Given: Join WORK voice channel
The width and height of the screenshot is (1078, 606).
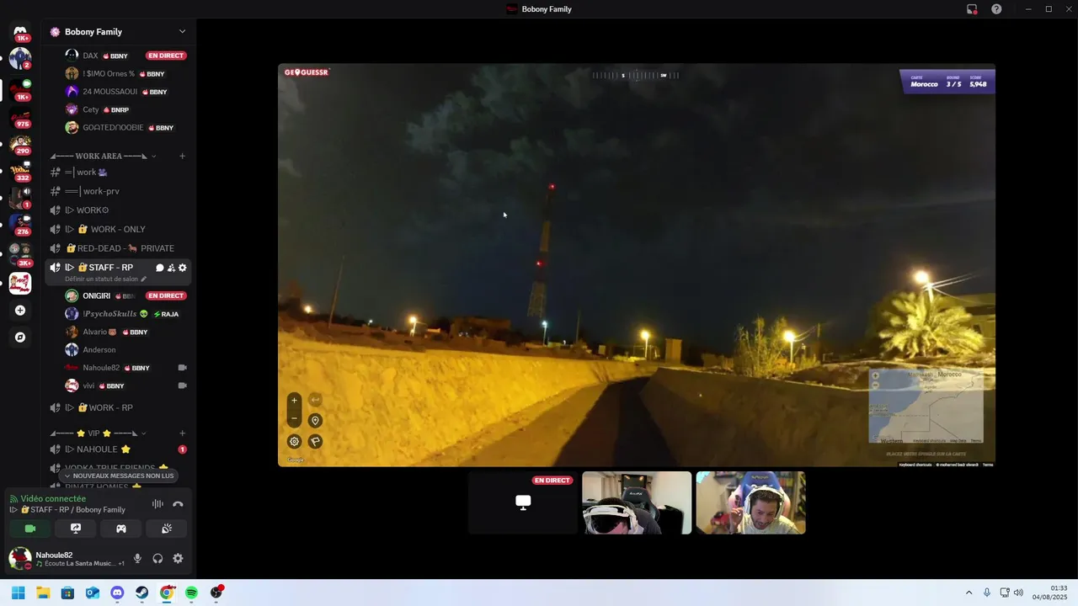Looking at the screenshot, I should click(x=118, y=210).
